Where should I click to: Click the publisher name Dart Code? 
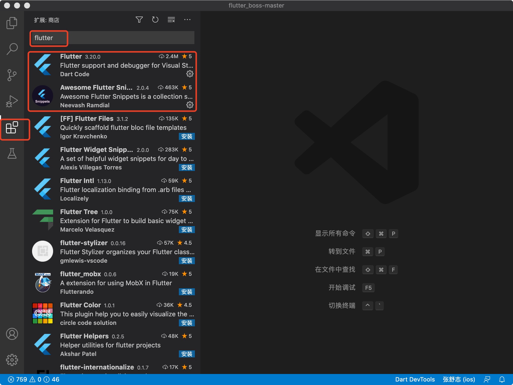click(x=75, y=74)
